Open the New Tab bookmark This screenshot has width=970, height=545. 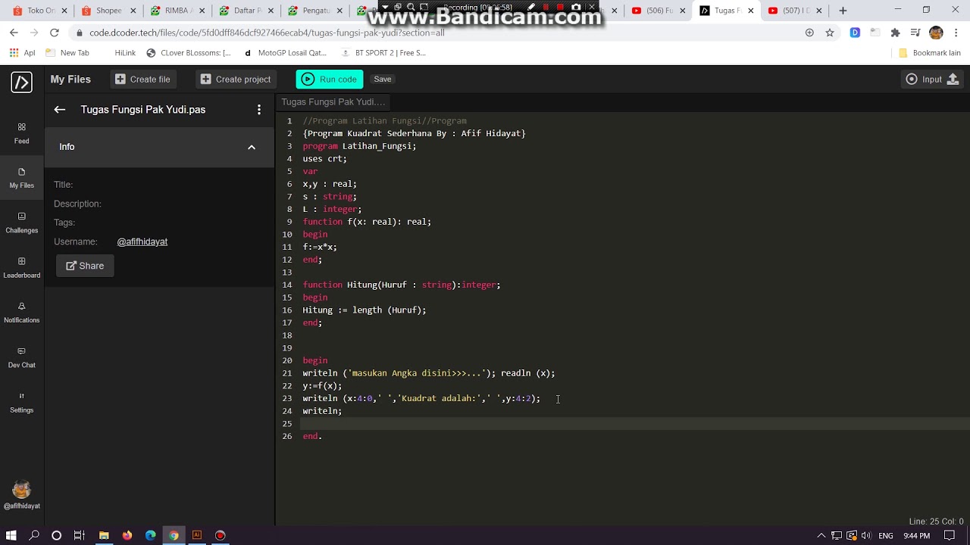[67, 53]
